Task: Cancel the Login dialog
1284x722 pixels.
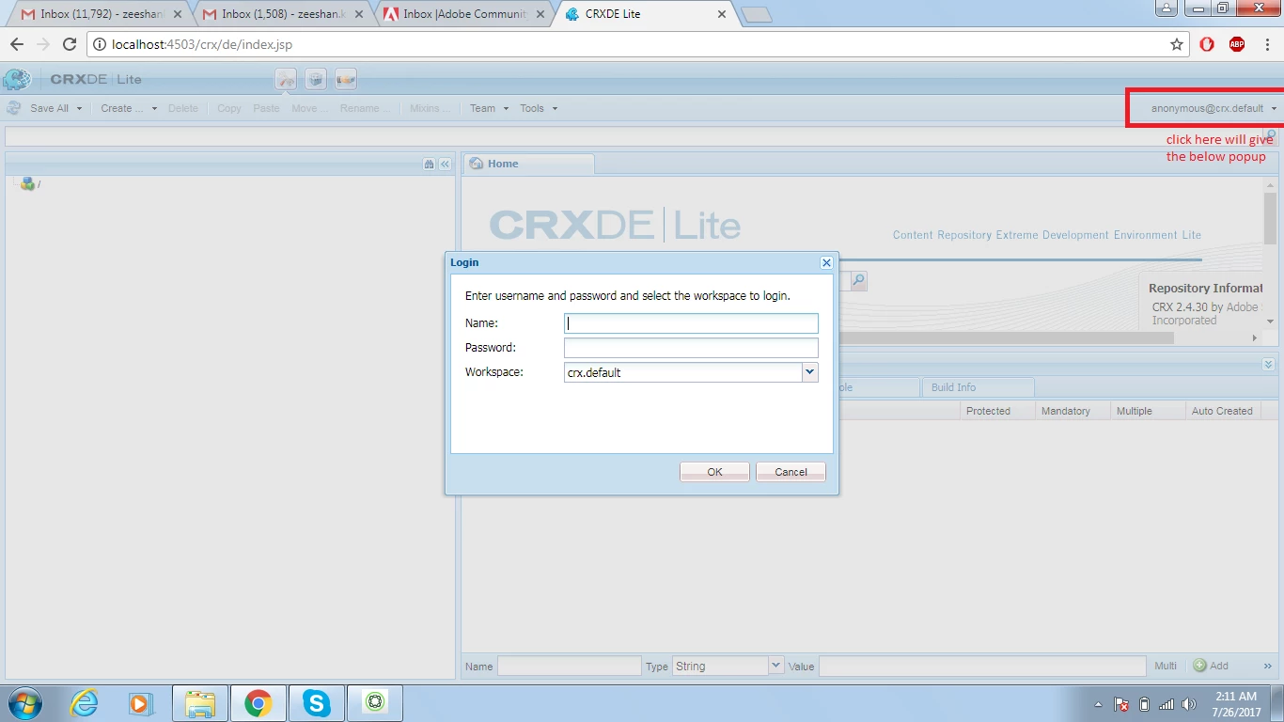Action: 791,472
